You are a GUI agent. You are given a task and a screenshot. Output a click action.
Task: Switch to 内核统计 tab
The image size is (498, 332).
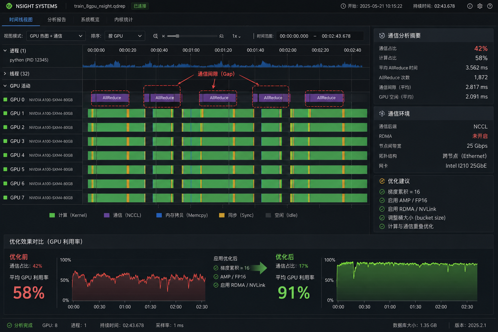tap(124, 19)
